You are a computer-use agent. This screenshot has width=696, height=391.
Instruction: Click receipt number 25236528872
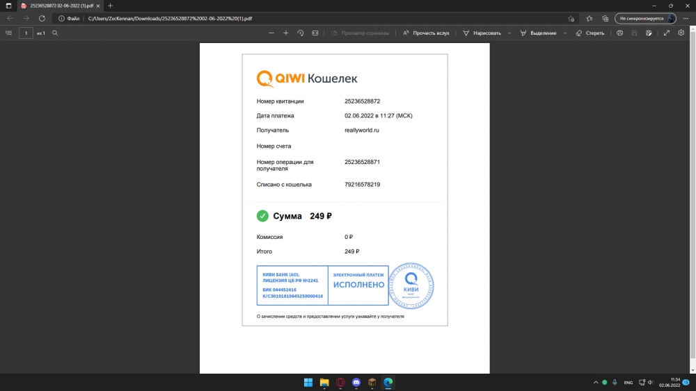[362, 101]
